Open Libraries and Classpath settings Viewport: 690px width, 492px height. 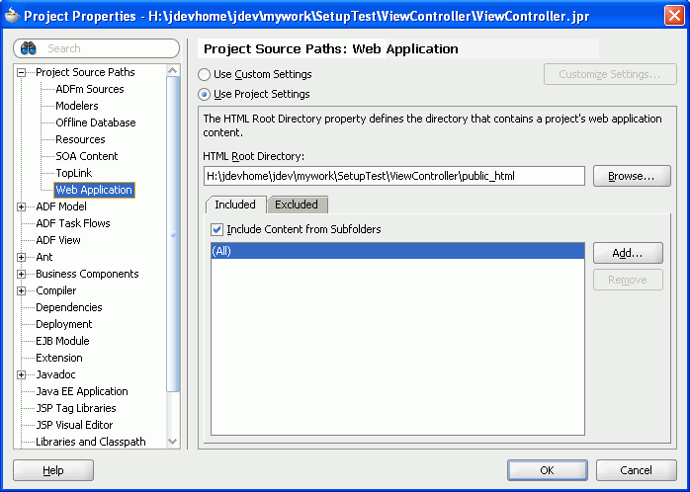pos(91,442)
